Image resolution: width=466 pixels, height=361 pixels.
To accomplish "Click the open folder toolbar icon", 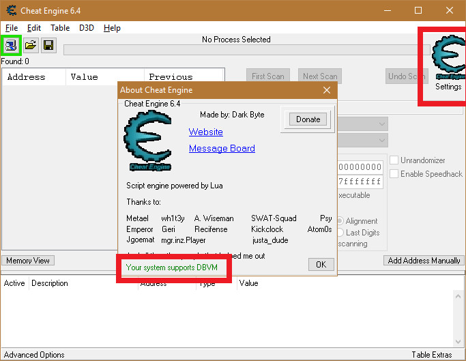I will pos(31,46).
